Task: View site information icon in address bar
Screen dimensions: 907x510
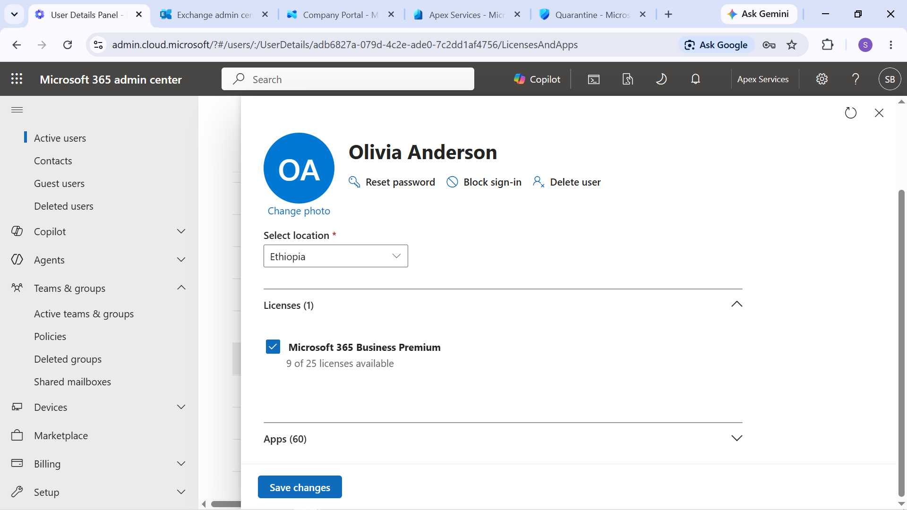Action: tap(98, 45)
